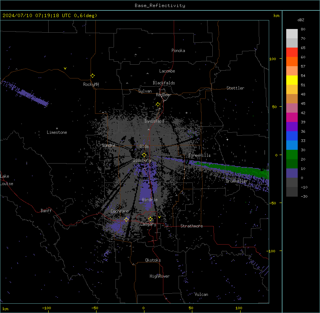320x313 pixels.
Task: Click the Lacombe city label
Action: [167, 71]
